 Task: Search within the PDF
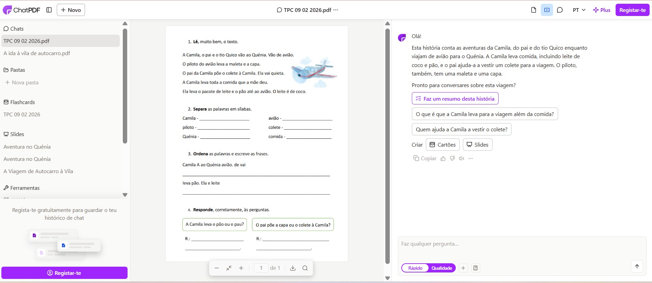click(305, 268)
